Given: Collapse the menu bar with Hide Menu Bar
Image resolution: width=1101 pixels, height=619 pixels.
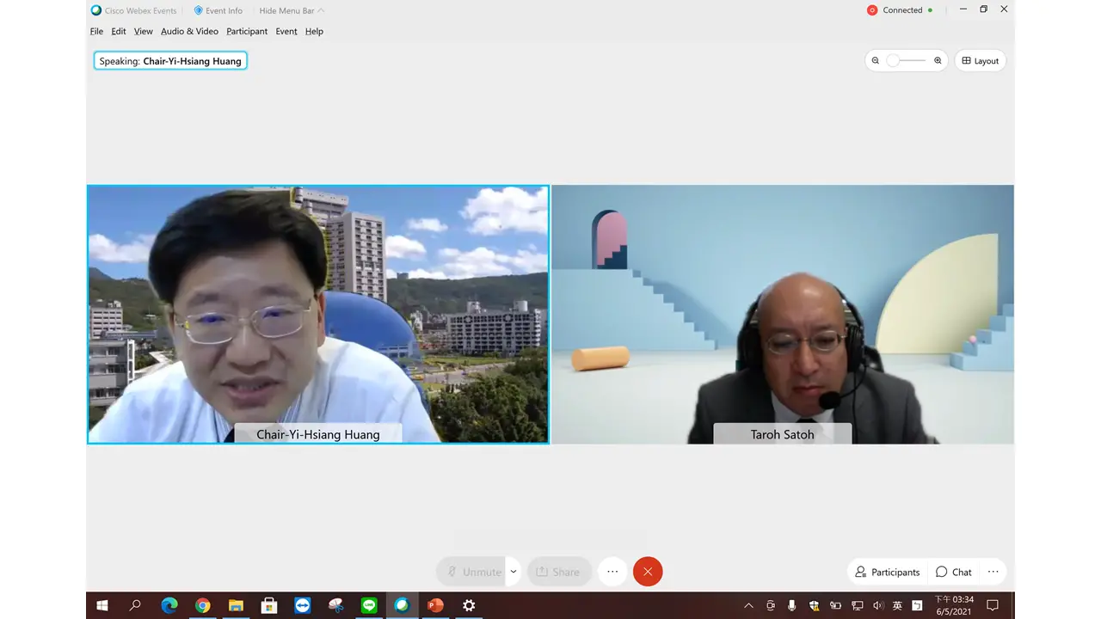Looking at the screenshot, I should pyautogui.click(x=292, y=10).
